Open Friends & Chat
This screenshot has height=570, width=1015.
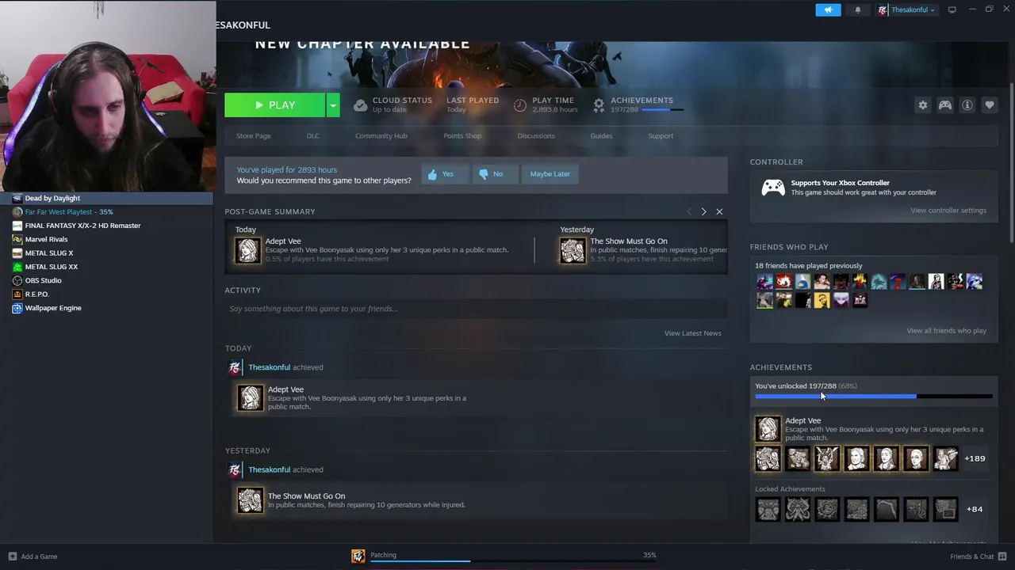[x=979, y=557]
